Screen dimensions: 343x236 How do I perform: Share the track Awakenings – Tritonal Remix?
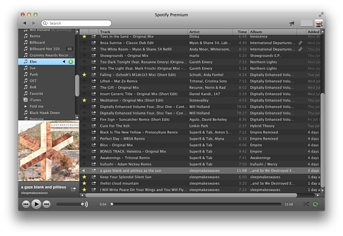[94, 158]
